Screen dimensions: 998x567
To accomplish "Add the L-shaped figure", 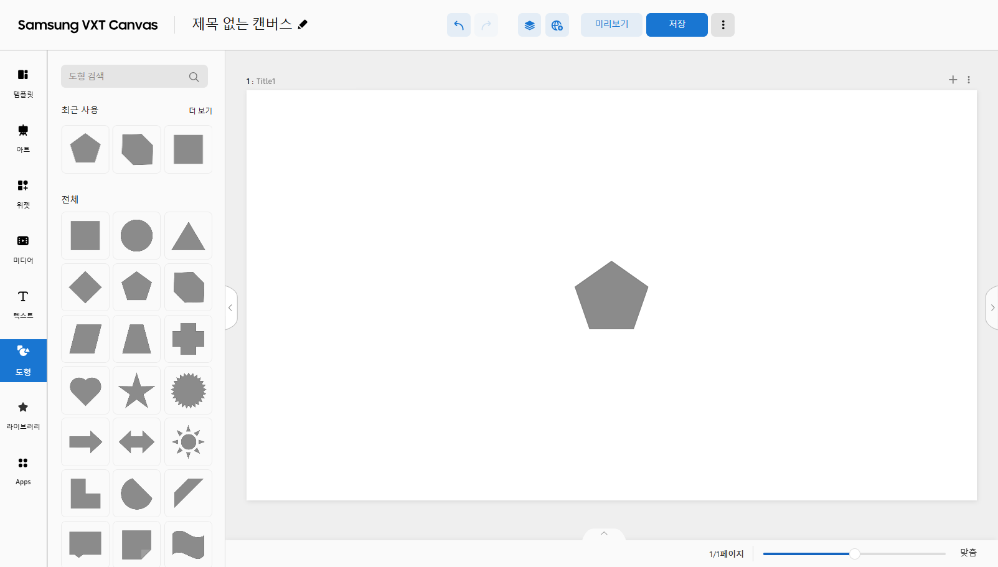I will coord(85,494).
